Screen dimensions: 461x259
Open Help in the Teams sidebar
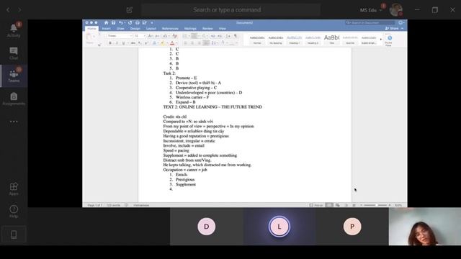coord(14,212)
